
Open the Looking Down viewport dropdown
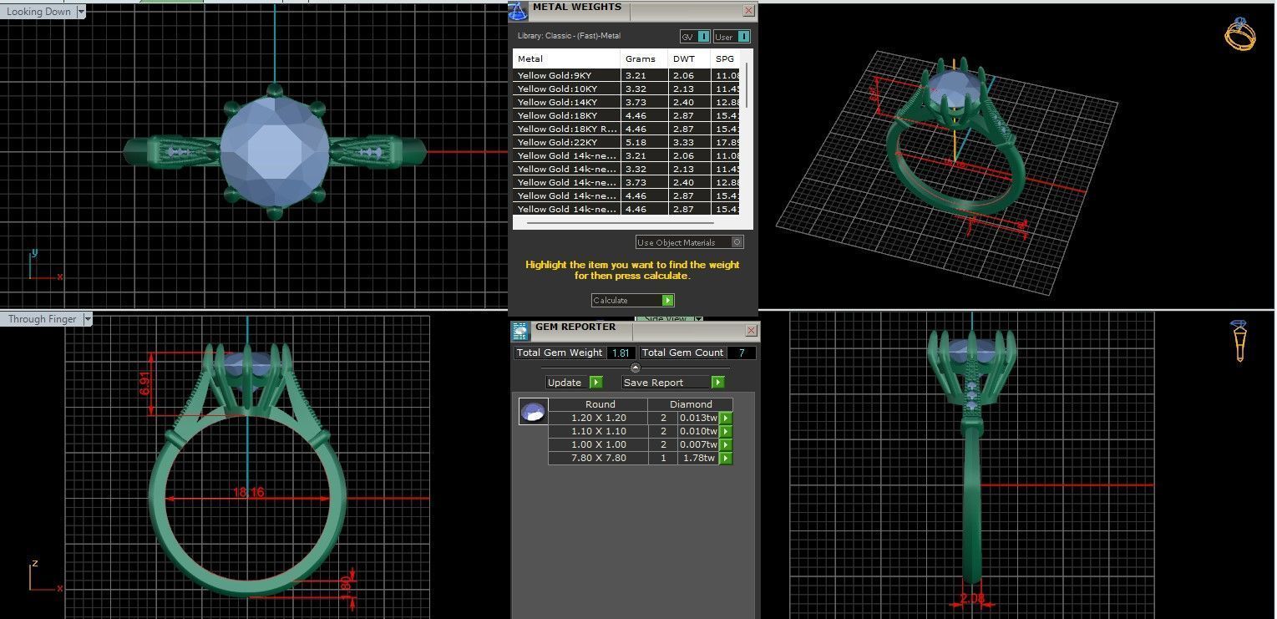81,12
